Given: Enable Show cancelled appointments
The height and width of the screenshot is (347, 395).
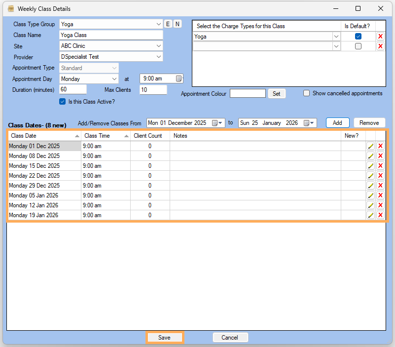Looking at the screenshot, I should coord(306,93).
